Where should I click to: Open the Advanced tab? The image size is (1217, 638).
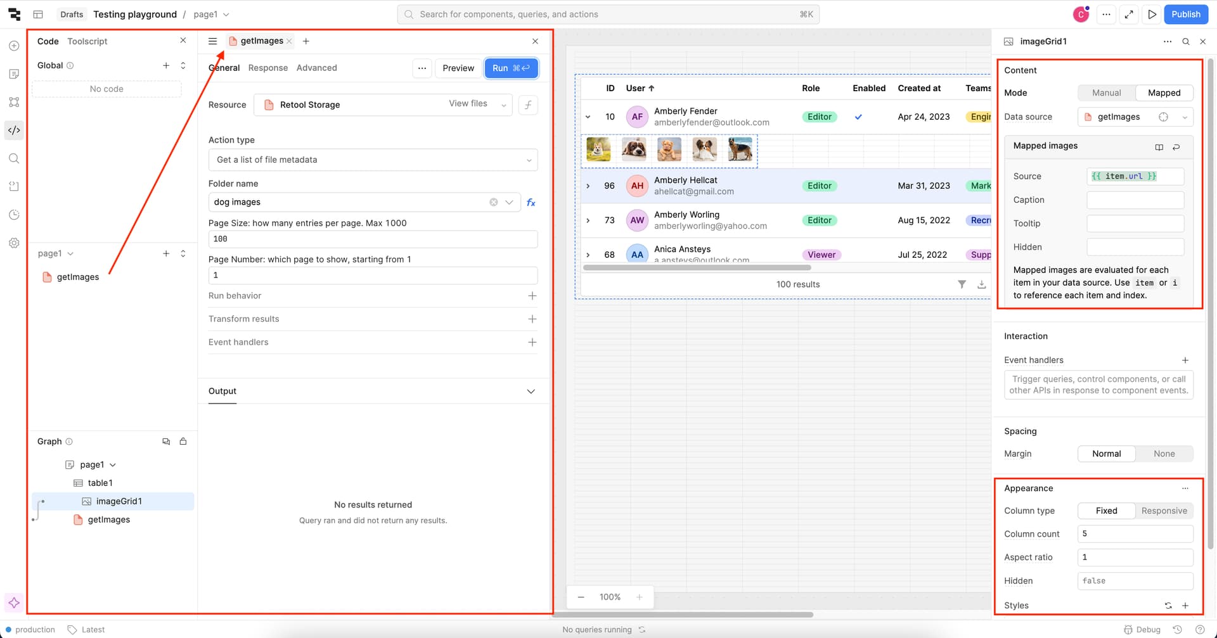(316, 68)
